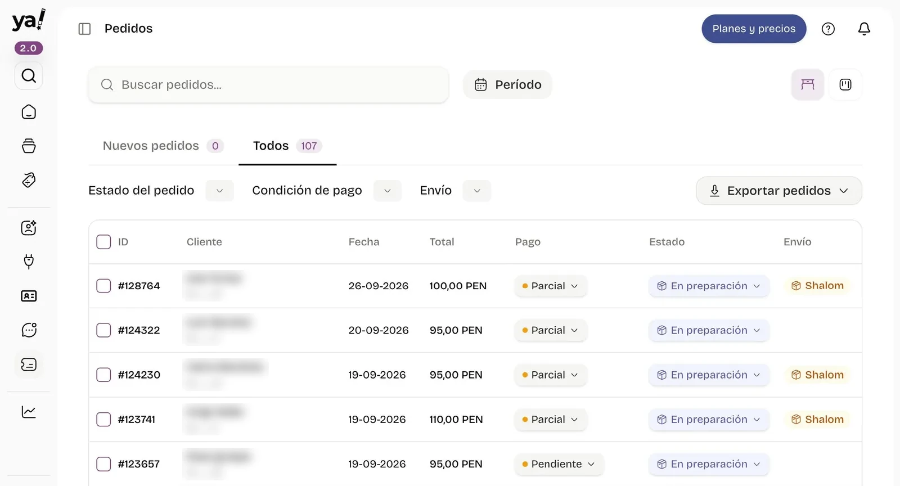900x486 pixels.
Task: Click order ID #124322
Action: pyautogui.click(x=139, y=330)
